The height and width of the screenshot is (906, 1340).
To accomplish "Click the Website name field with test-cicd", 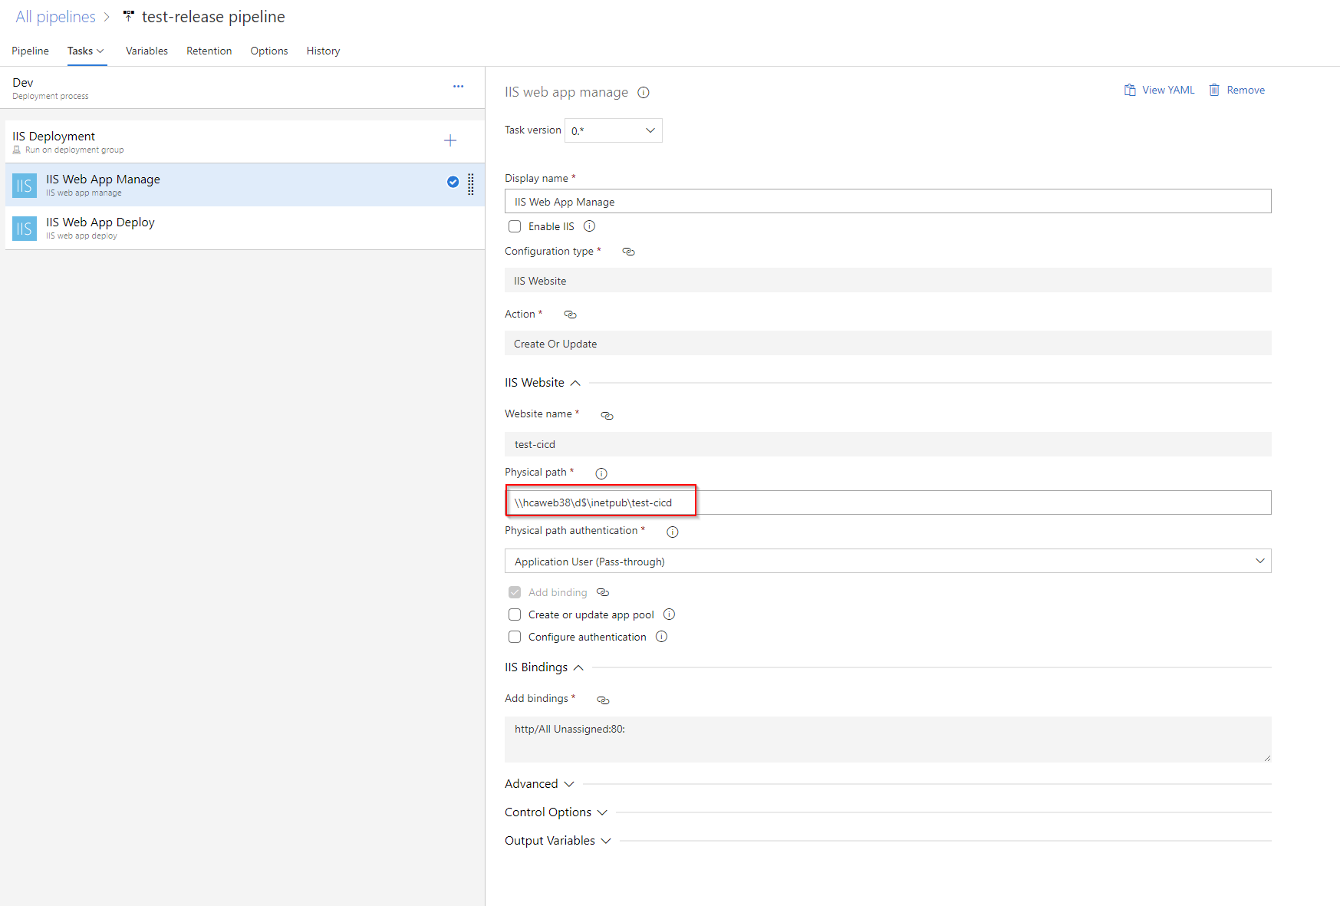I will tap(887, 444).
